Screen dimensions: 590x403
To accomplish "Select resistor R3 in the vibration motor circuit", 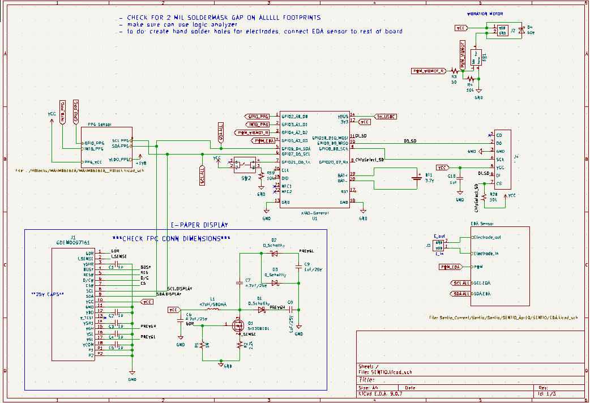I will coord(454,71).
